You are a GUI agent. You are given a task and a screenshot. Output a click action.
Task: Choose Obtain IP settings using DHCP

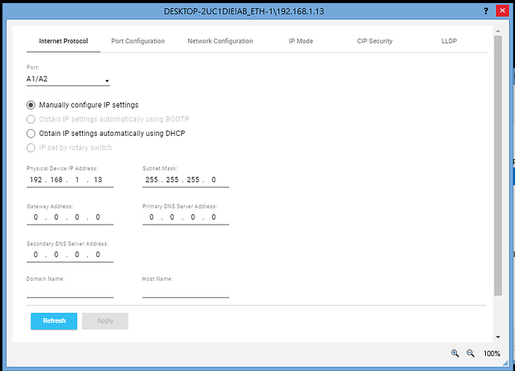tap(31, 134)
